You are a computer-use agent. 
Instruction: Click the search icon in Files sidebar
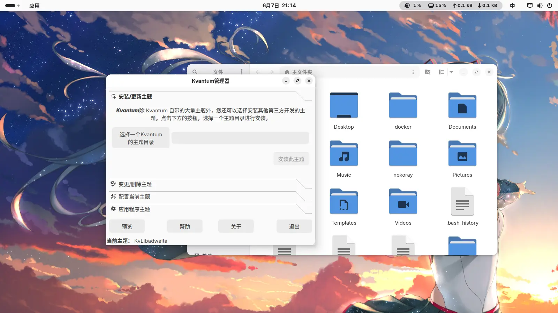click(195, 72)
